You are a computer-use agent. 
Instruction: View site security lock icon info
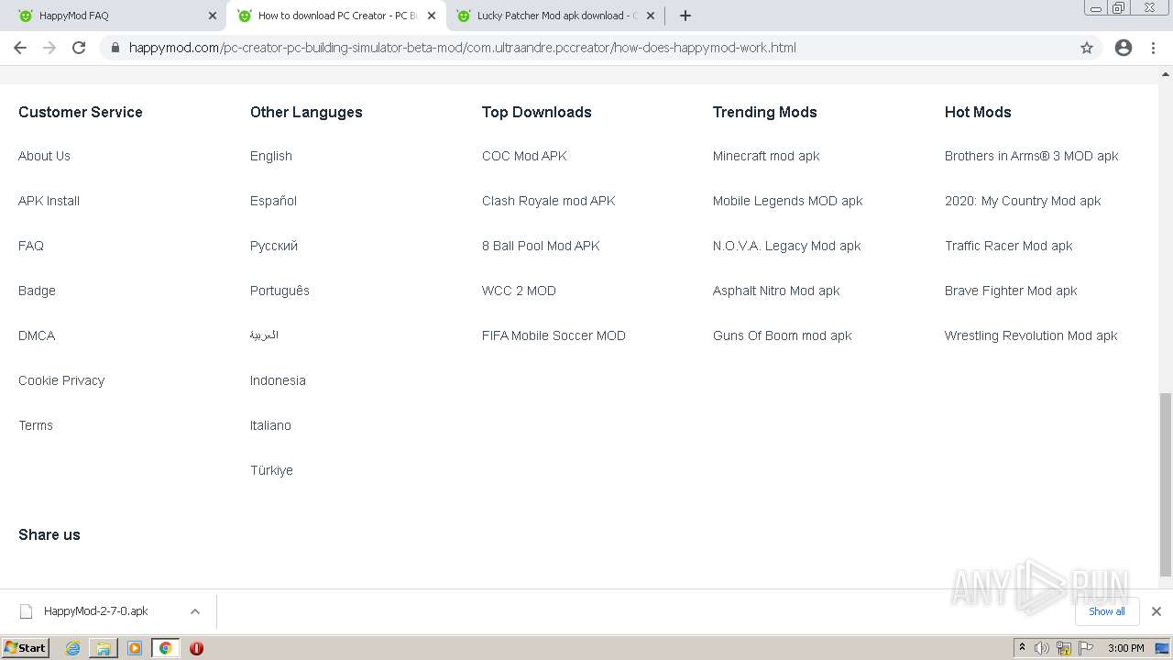115,48
